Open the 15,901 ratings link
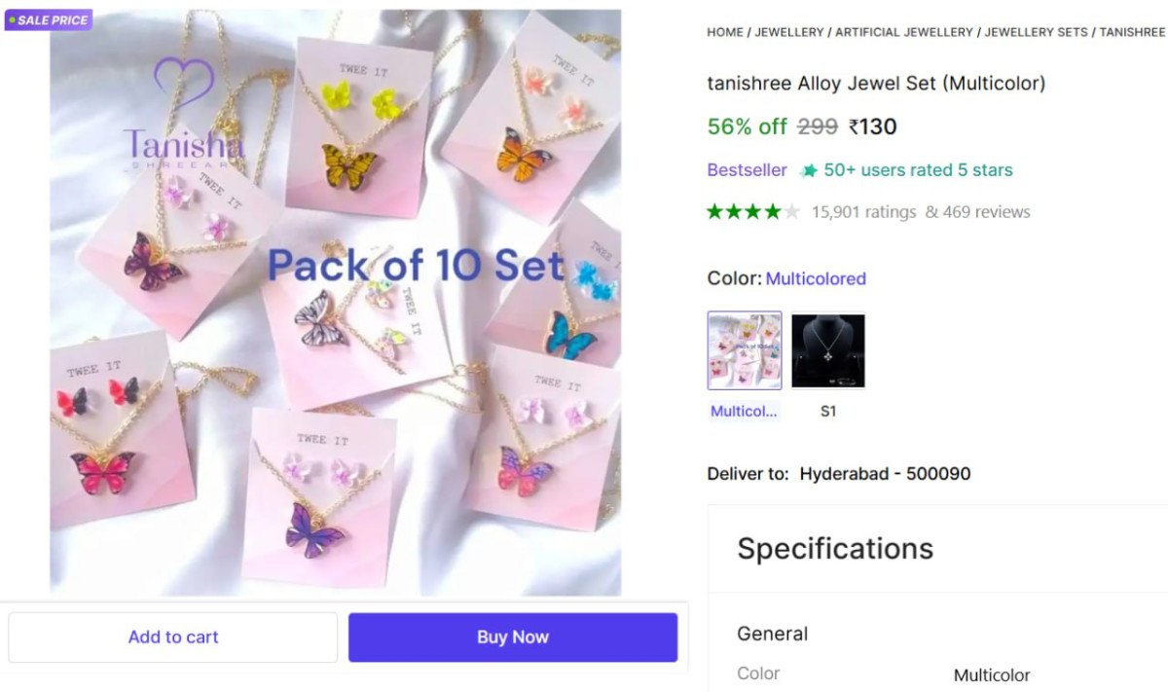The width and height of the screenshot is (1168, 692). pos(863,212)
